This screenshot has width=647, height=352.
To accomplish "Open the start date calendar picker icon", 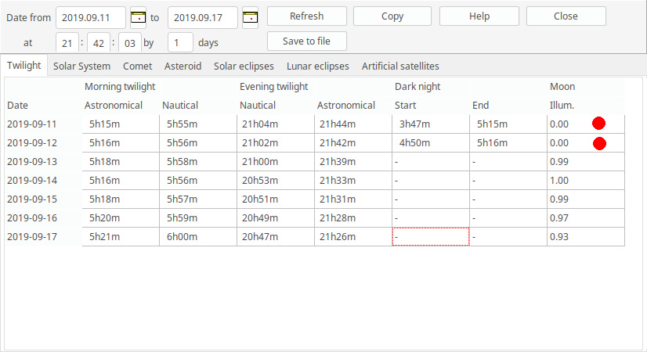I will pyautogui.click(x=138, y=16).
